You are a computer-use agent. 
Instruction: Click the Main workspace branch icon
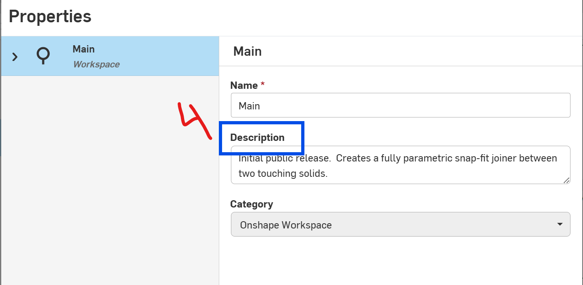43,56
